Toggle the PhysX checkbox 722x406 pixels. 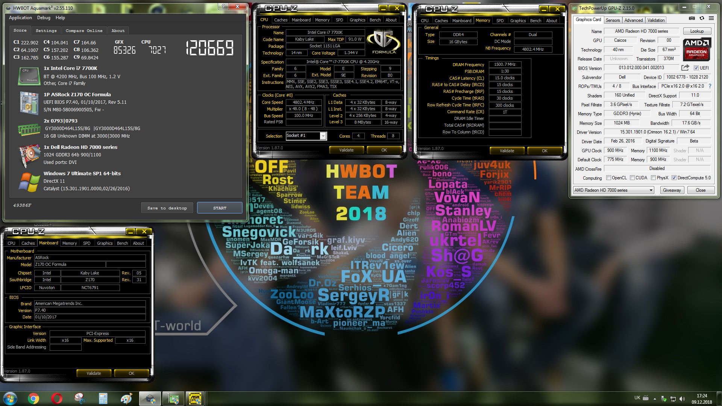[653, 178]
